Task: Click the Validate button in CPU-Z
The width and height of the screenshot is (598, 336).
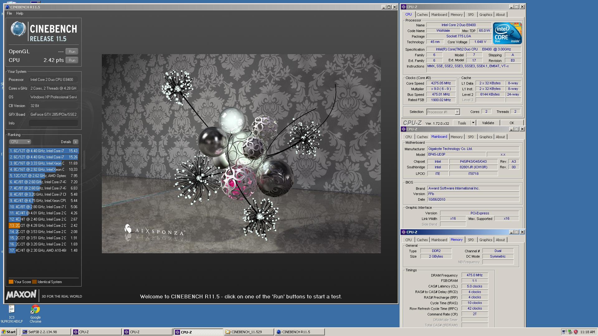Action: 488,123
